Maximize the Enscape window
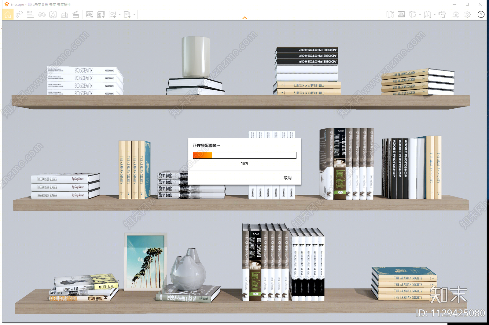Screen dimensions: 489x325 click(467, 4)
